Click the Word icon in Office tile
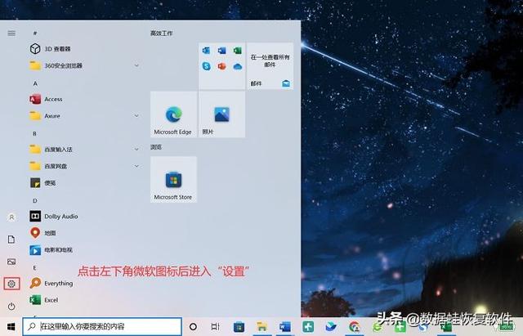 point(221,51)
